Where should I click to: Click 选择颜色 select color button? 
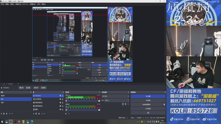[x=43, y=88]
